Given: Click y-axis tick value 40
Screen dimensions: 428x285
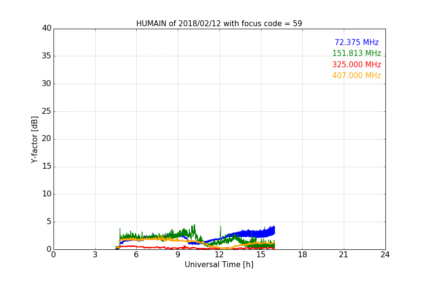Looking at the screenshot, I should [47, 28].
